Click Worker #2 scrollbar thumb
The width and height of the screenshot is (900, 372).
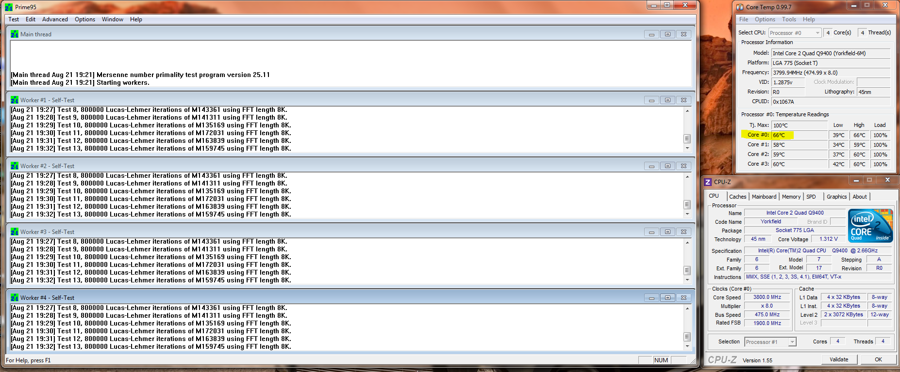[687, 204]
